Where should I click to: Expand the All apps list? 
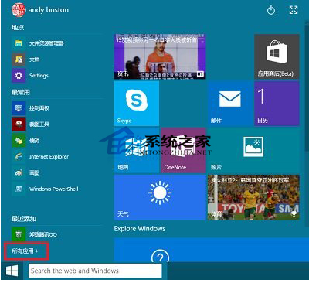pyautogui.click(x=25, y=251)
